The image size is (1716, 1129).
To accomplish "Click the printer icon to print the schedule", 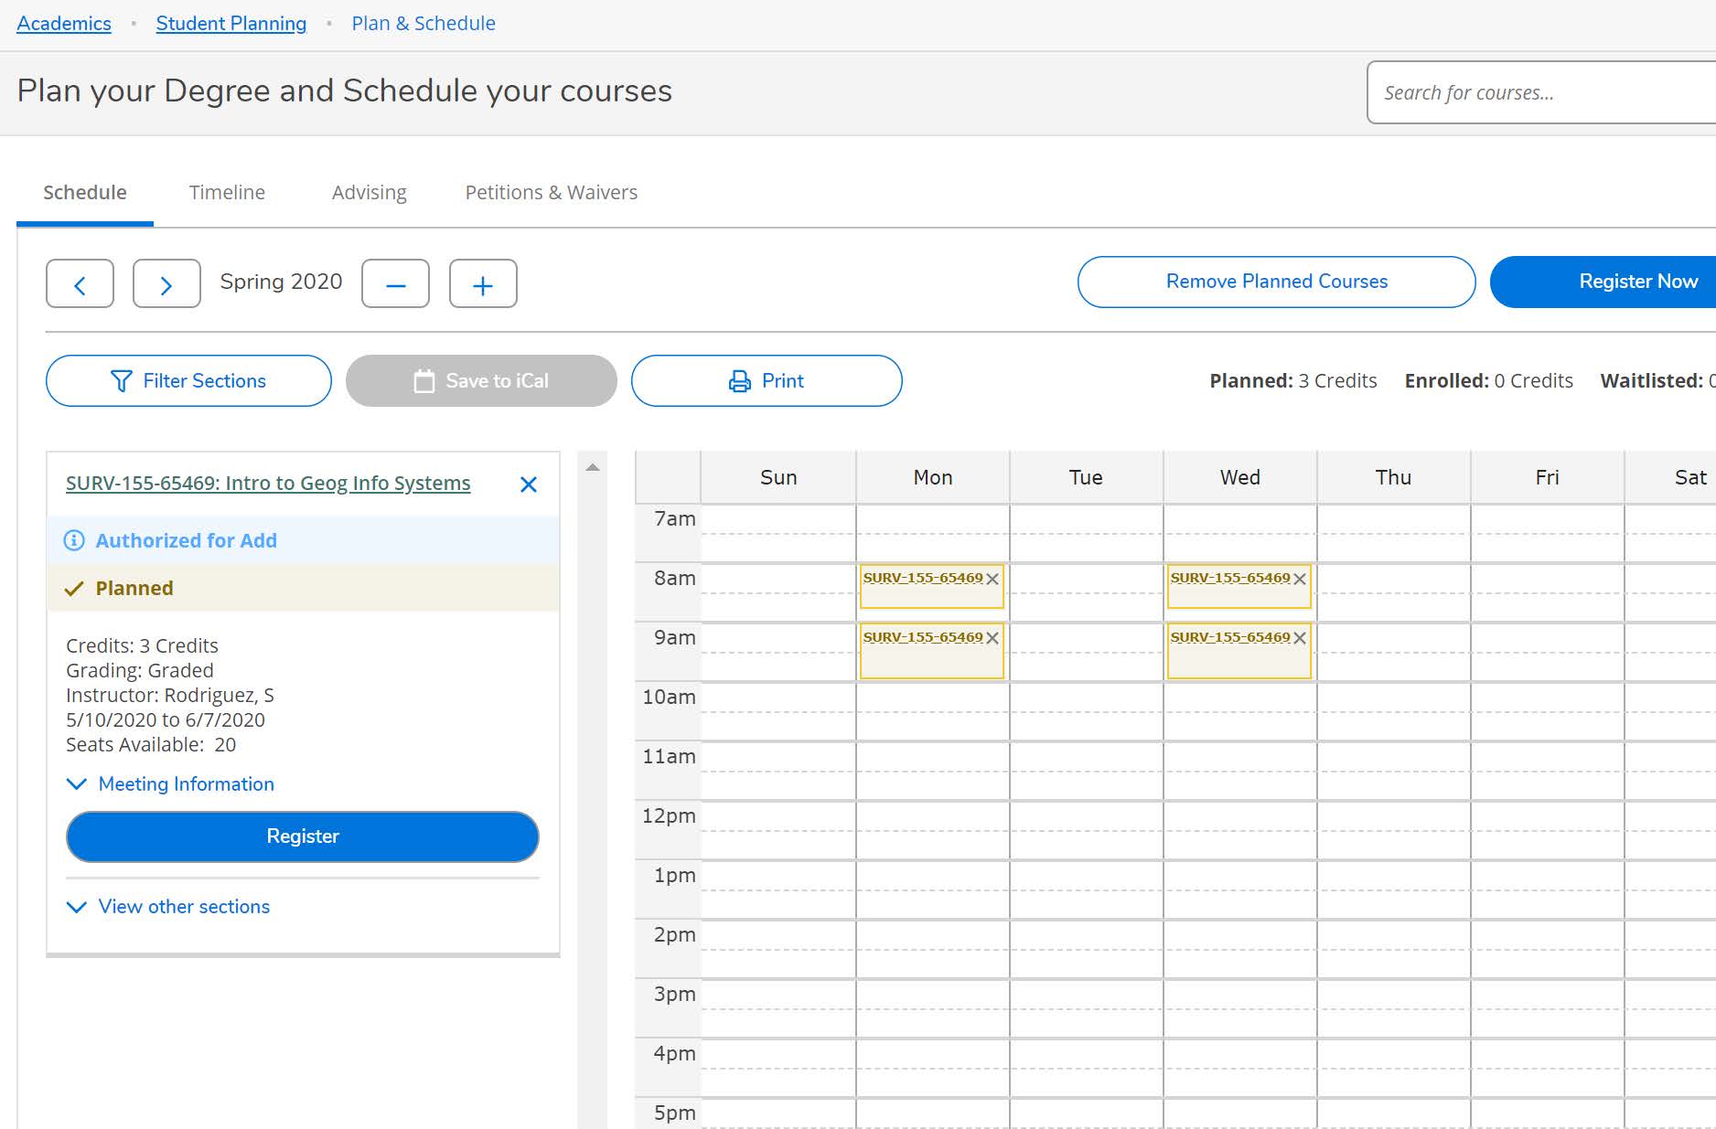I will click(x=737, y=380).
